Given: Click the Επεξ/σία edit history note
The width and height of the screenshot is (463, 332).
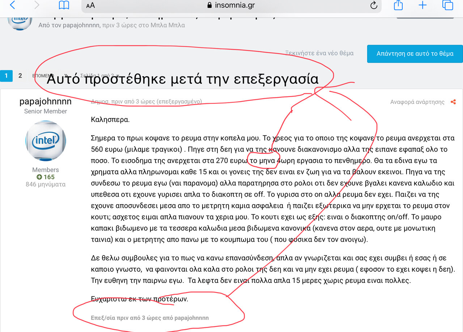Looking at the screenshot, I should [150, 318].
